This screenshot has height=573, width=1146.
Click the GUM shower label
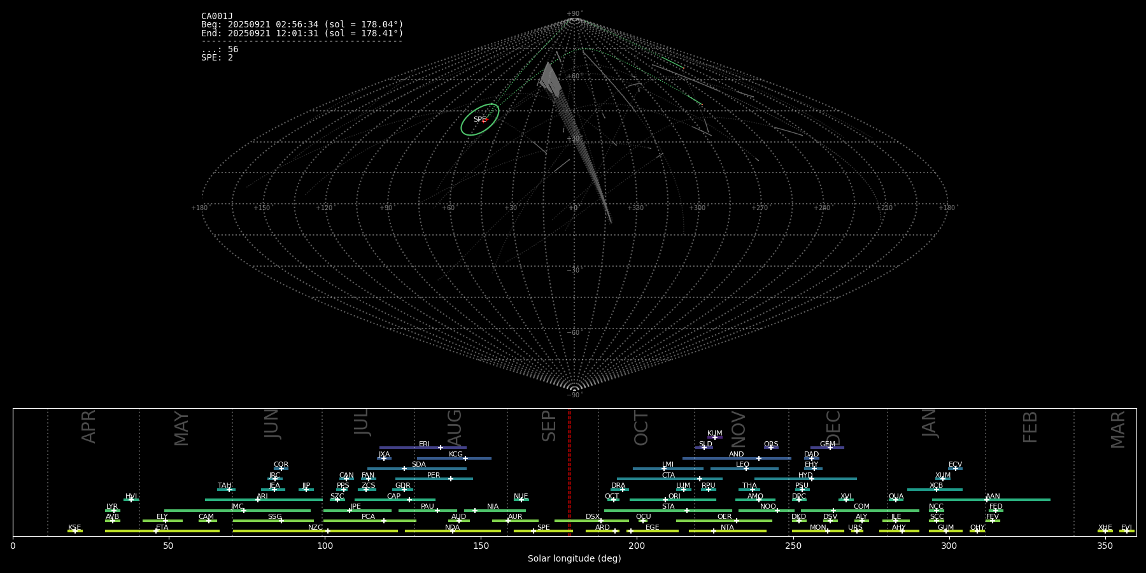pyautogui.click(x=945, y=527)
